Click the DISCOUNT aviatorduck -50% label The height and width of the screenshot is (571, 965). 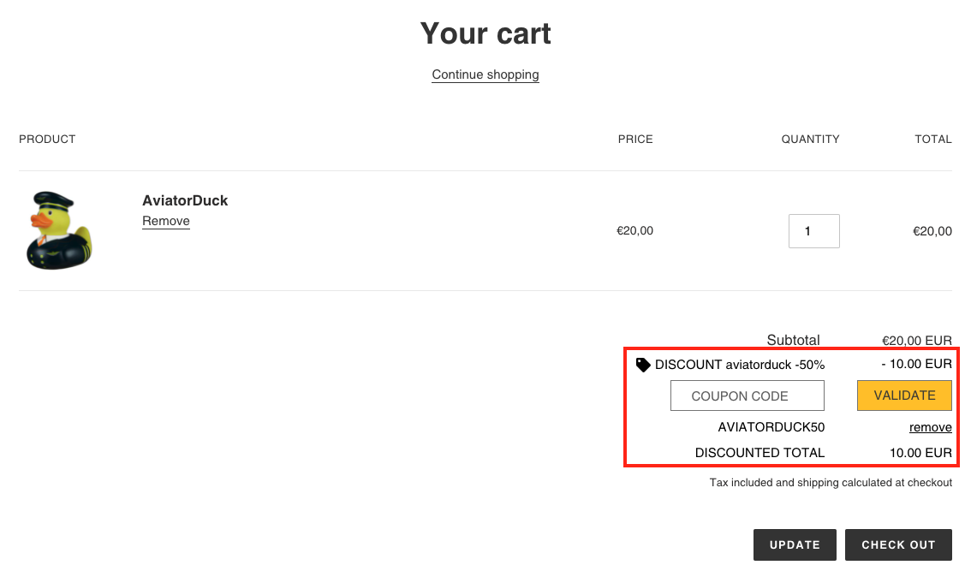pyautogui.click(x=740, y=365)
